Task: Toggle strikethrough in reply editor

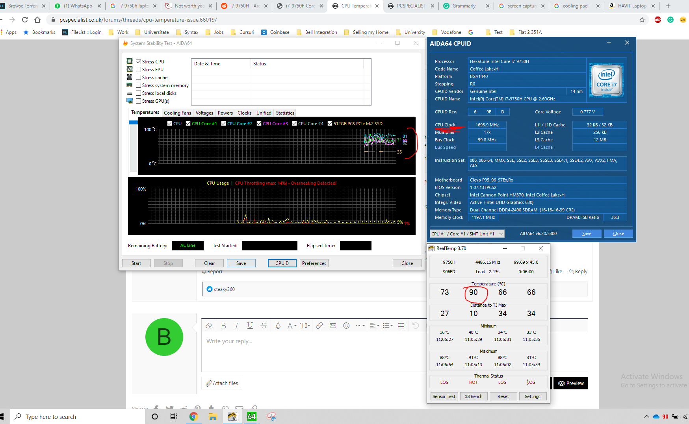Action: (264, 326)
